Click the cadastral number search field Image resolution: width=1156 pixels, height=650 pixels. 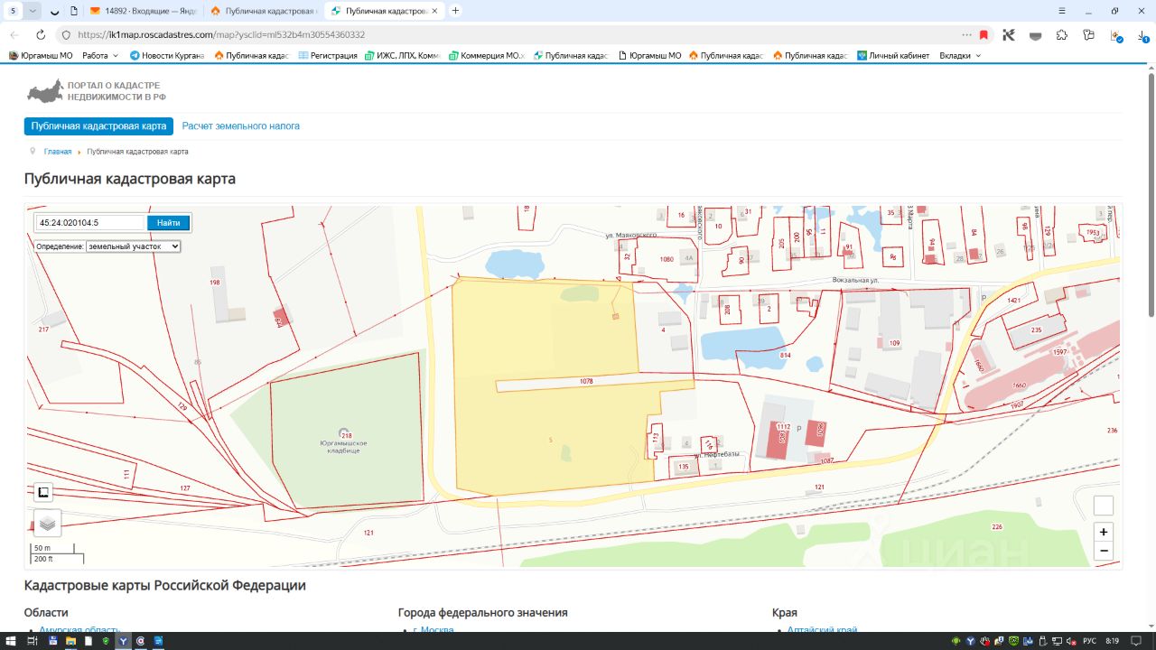(x=89, y=223)
